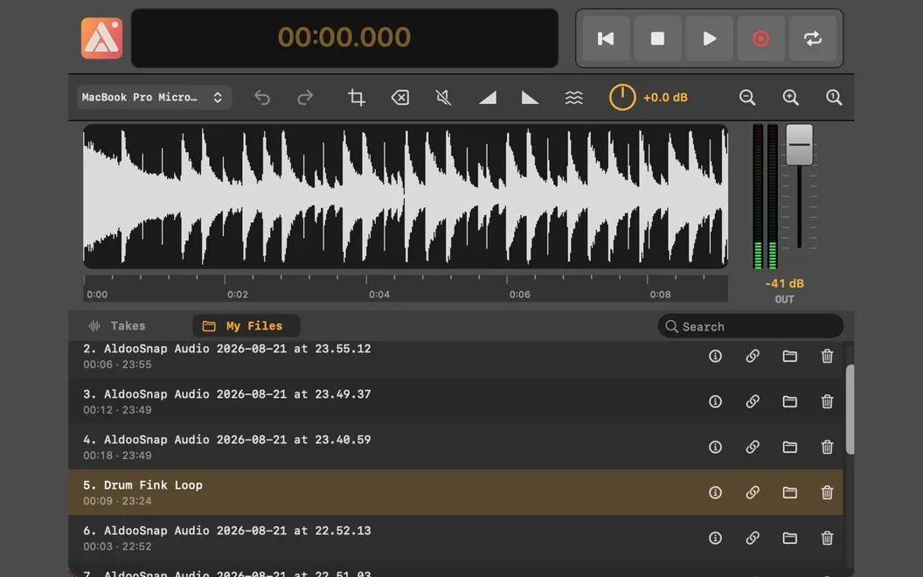Reset waveform zoom to fit
The height and width of the screenshot is (577, 923).
point(834,98)
